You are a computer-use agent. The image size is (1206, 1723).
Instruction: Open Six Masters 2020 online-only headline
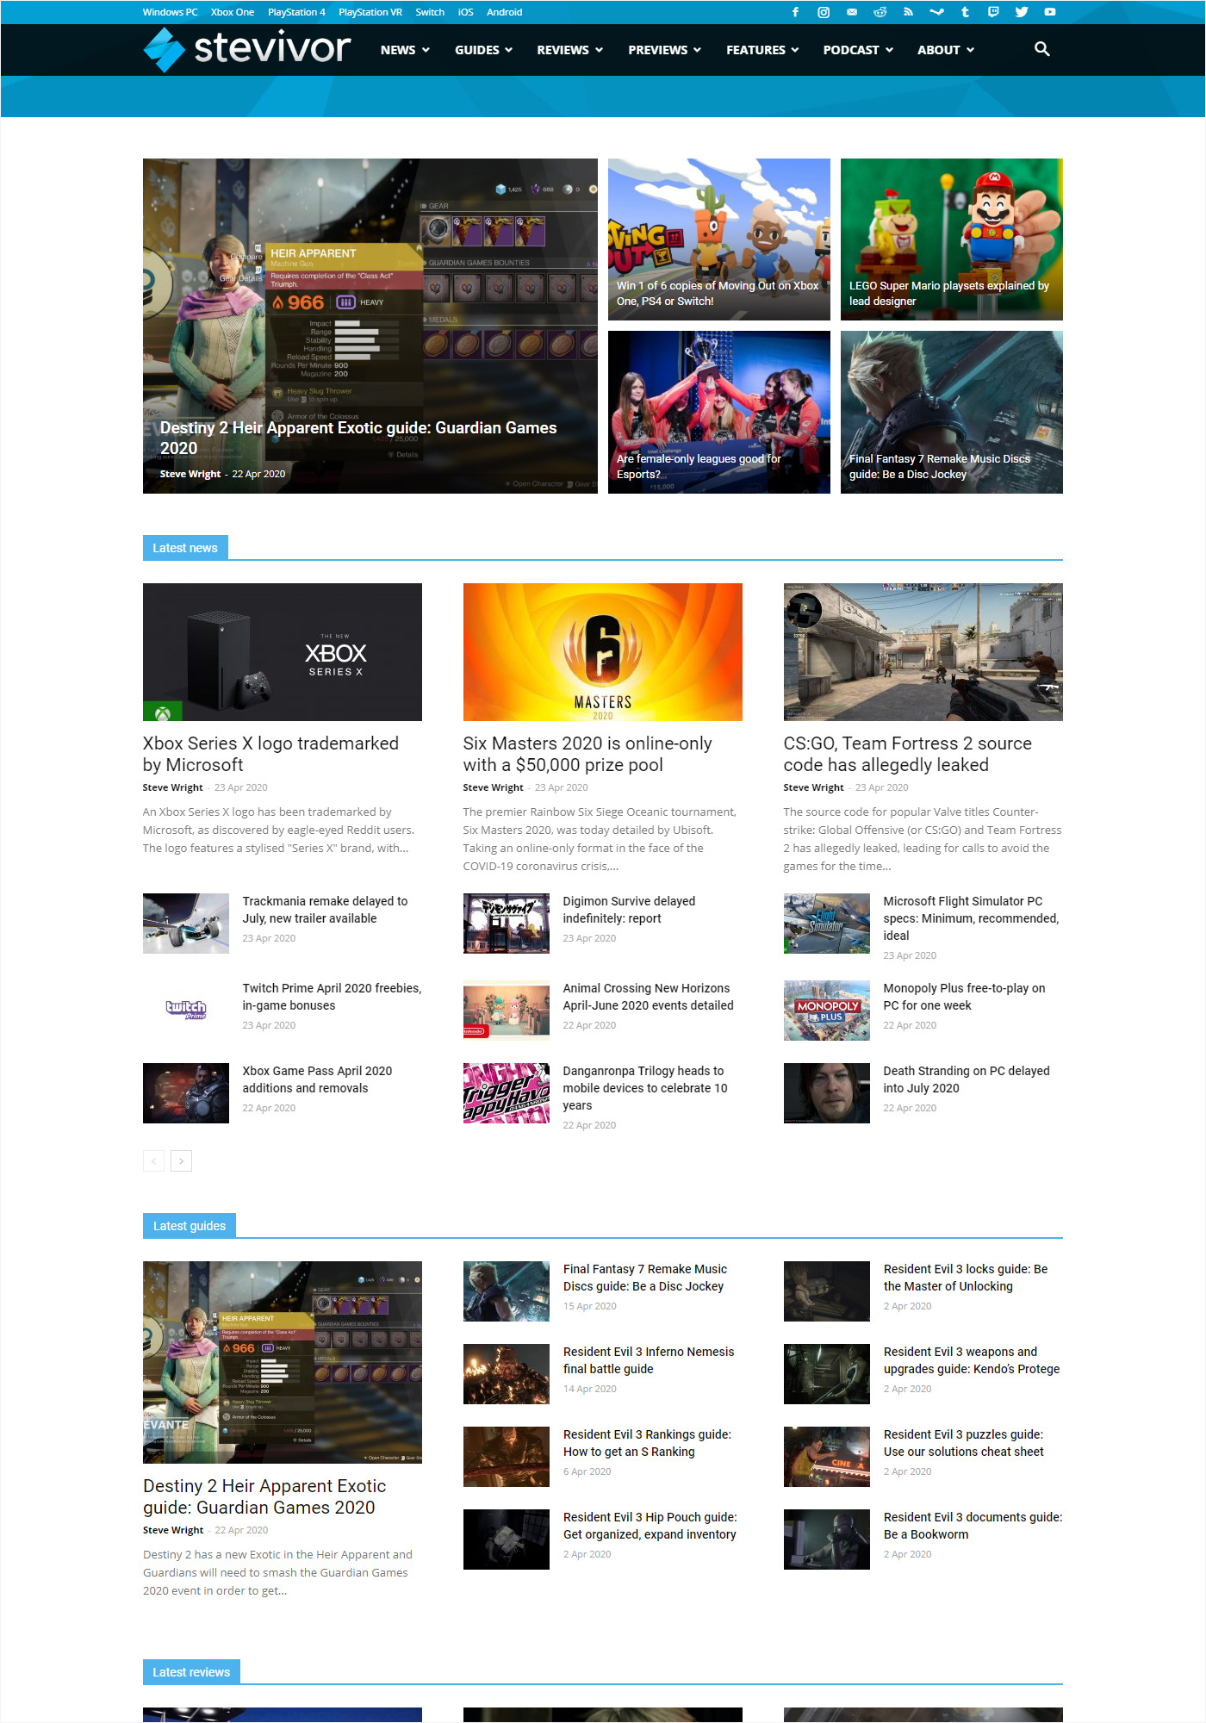pos(587,754)
